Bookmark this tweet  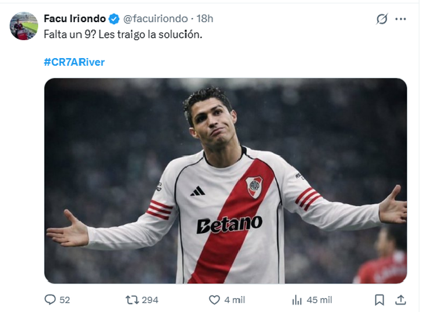[380, 300]
